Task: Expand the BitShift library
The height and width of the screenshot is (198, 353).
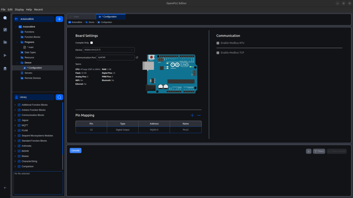Action: click(15, 151)
